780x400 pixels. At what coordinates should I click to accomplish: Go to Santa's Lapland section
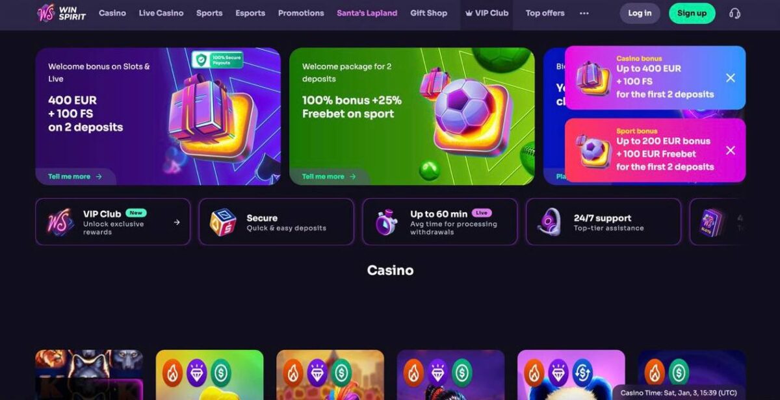(367, 13)
